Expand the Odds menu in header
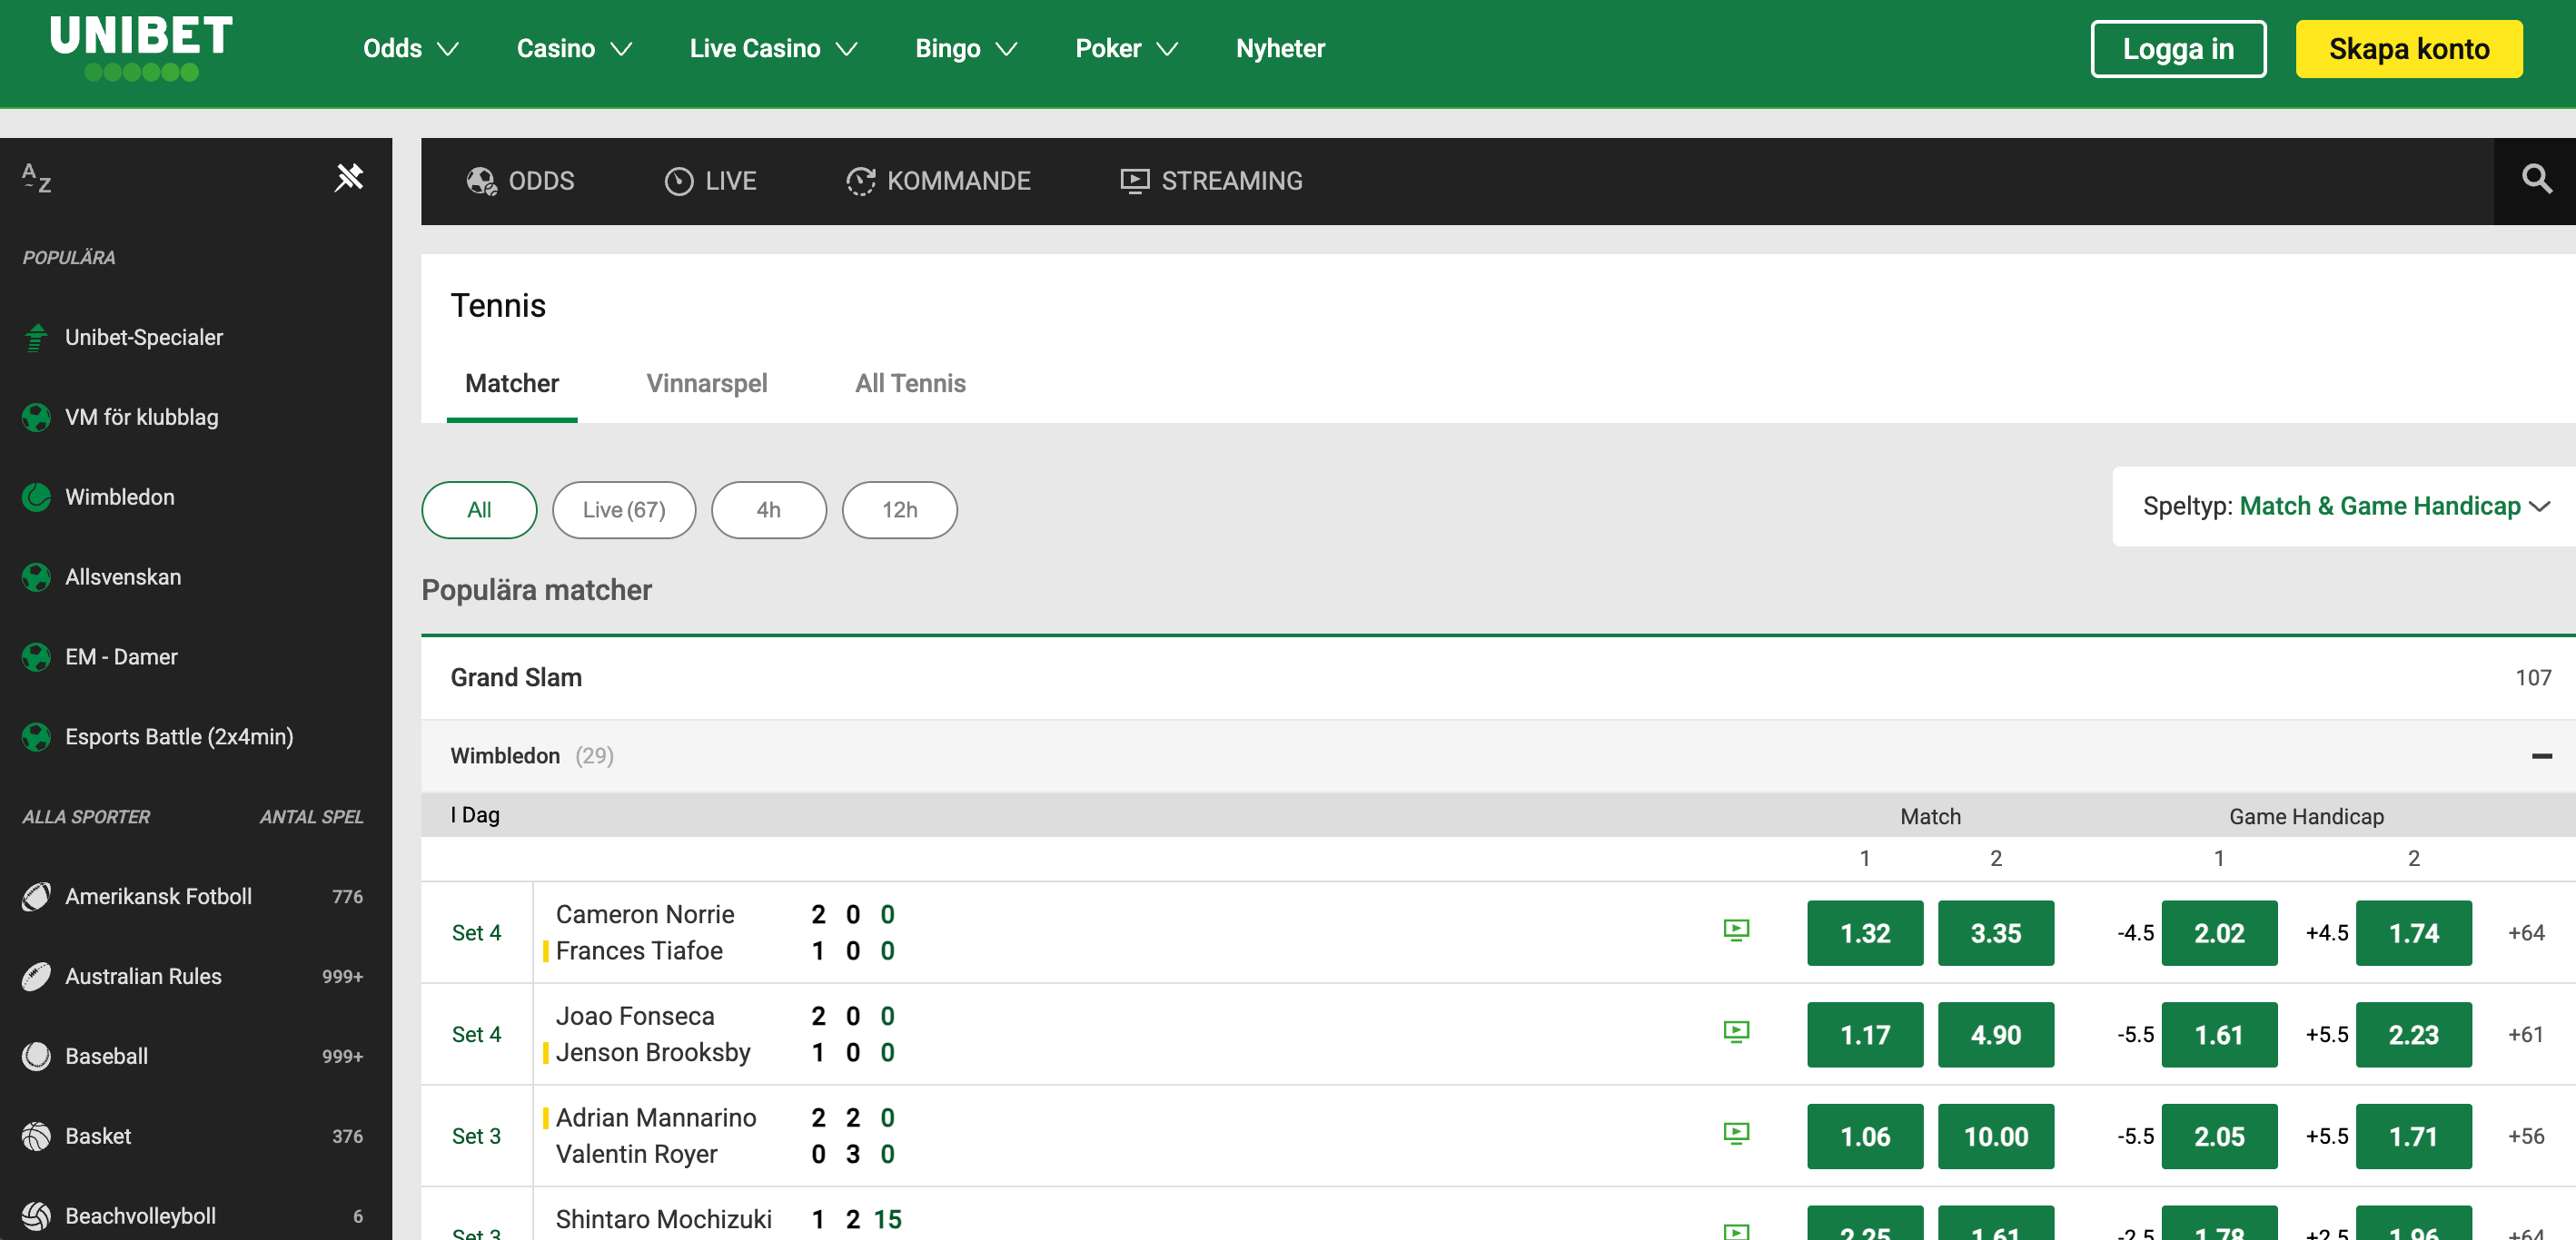This screenshot has width=2576, height=1240. (x=410, y=48)
